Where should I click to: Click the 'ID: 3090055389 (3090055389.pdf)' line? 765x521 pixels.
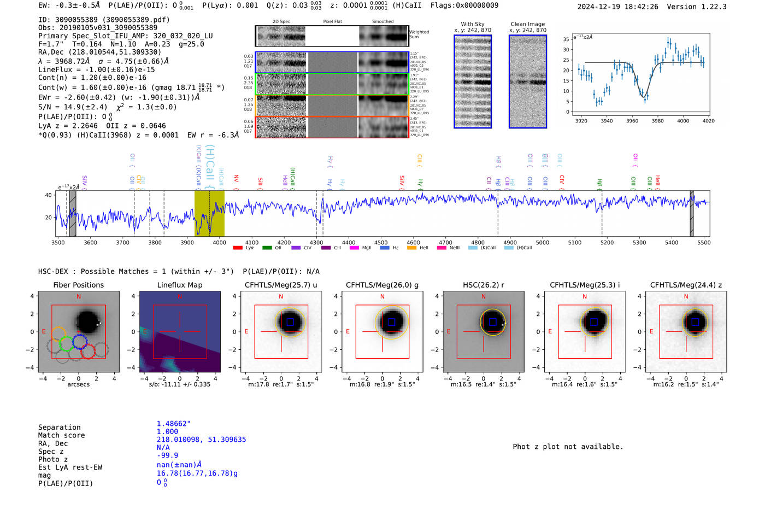point(104,20)
